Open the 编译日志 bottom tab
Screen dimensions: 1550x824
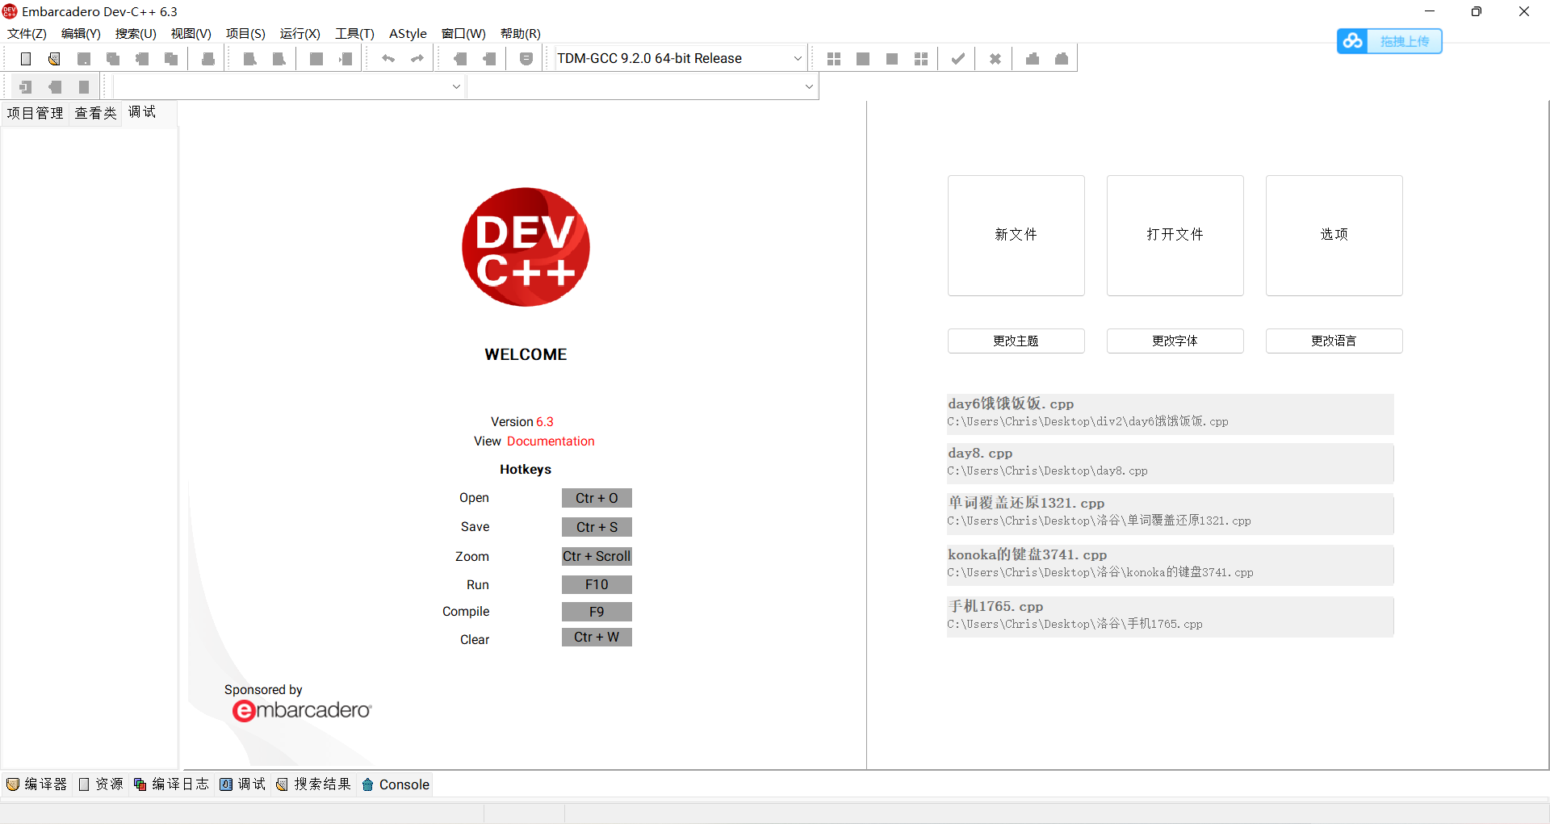(171, 784)
